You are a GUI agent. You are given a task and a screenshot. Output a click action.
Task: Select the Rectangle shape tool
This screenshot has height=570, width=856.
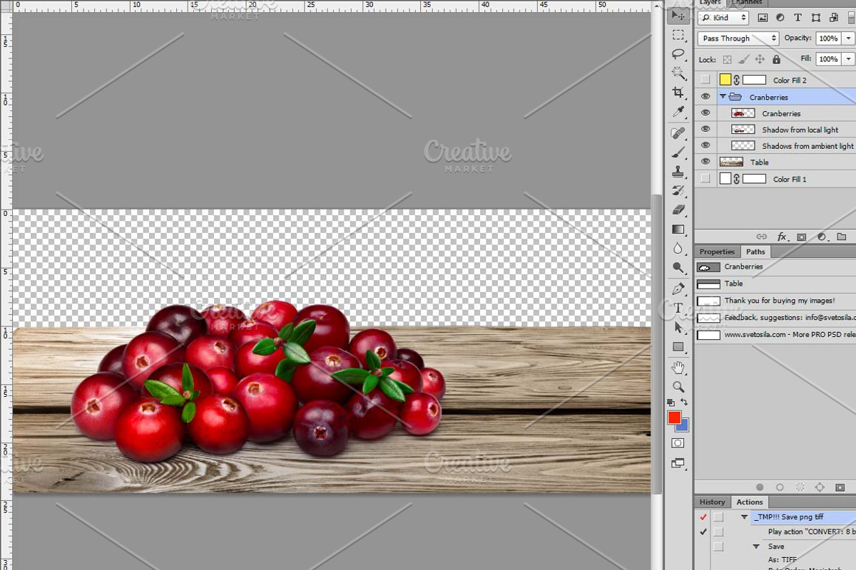678,347
